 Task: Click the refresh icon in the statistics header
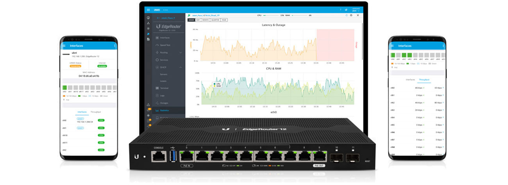coord(346,15)
